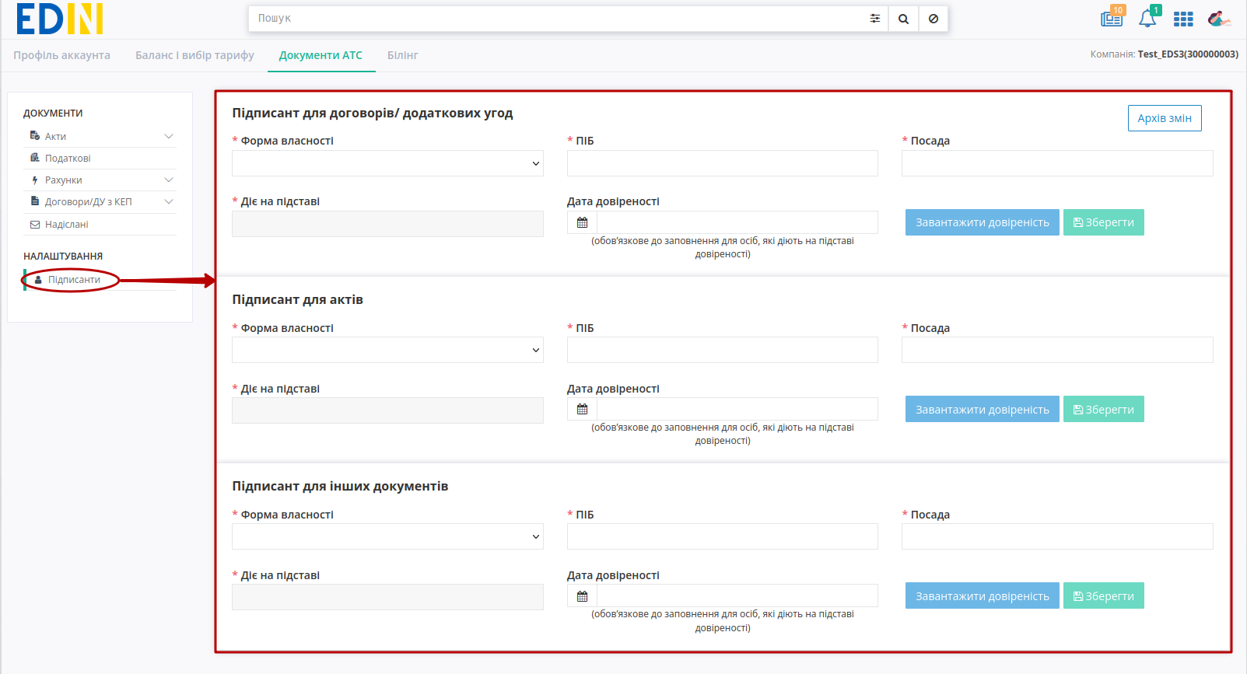The width and height of the screenshot is (1247, 674).
Task: Open Форма власності dropdown for other documents
Action: coord(387,536)
